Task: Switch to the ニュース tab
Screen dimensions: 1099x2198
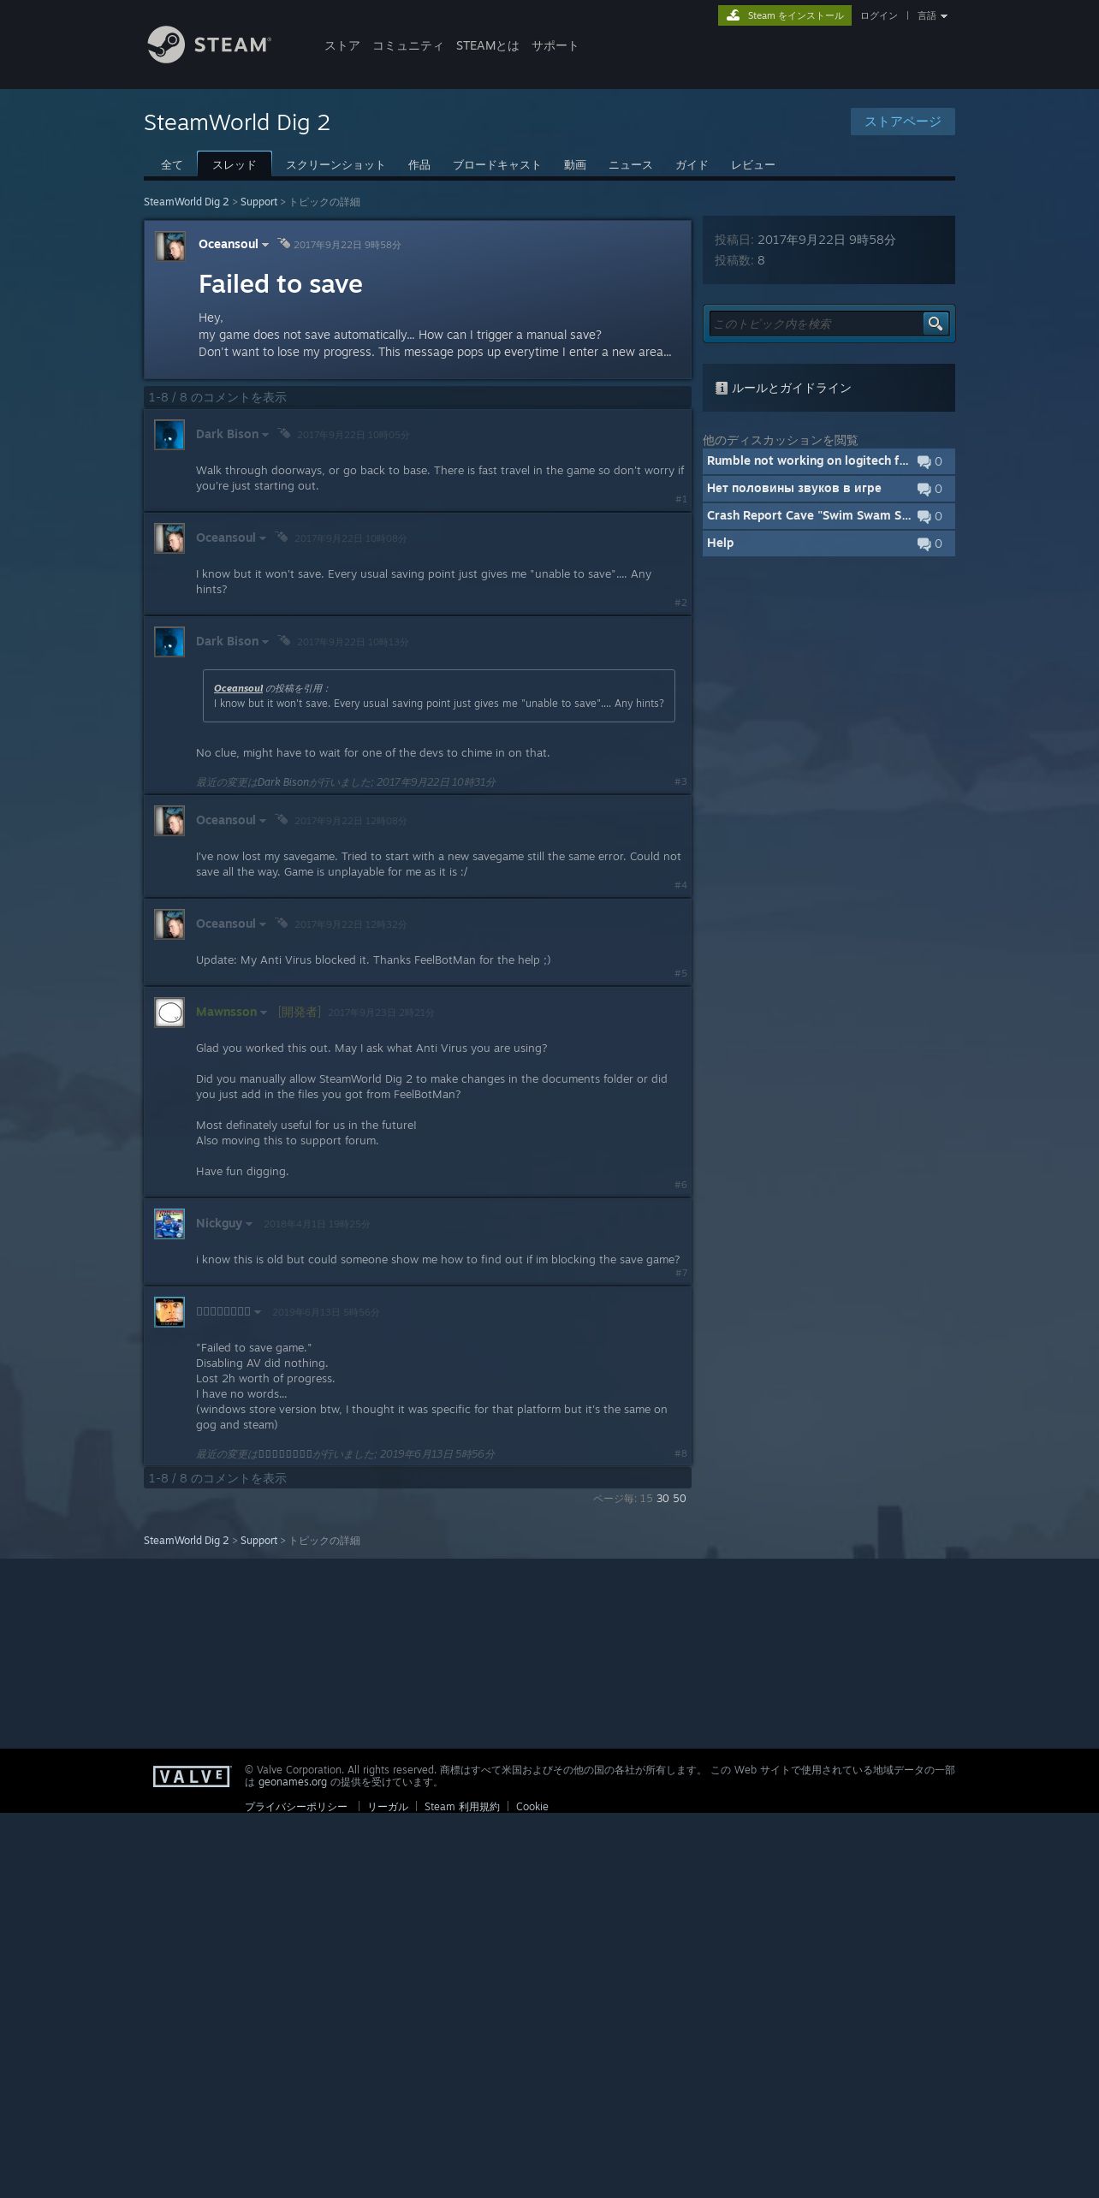Action: click(631, 164)
